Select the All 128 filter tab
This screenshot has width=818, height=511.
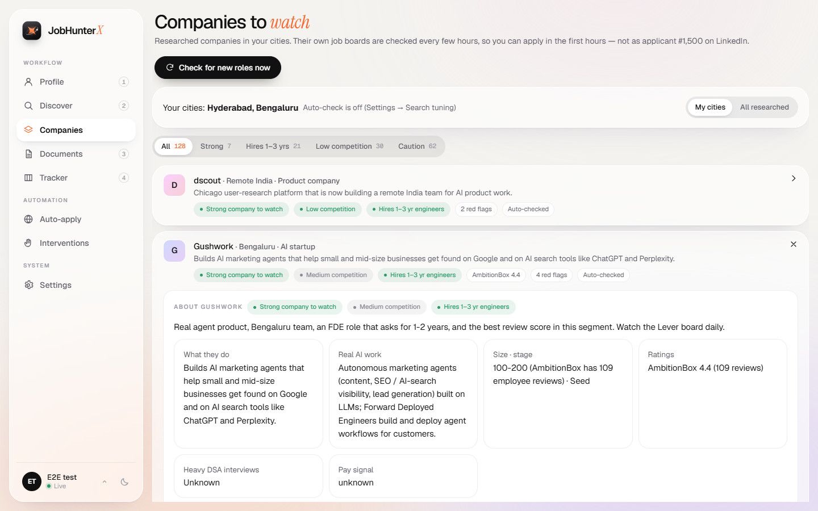click(x=173, y=146)
